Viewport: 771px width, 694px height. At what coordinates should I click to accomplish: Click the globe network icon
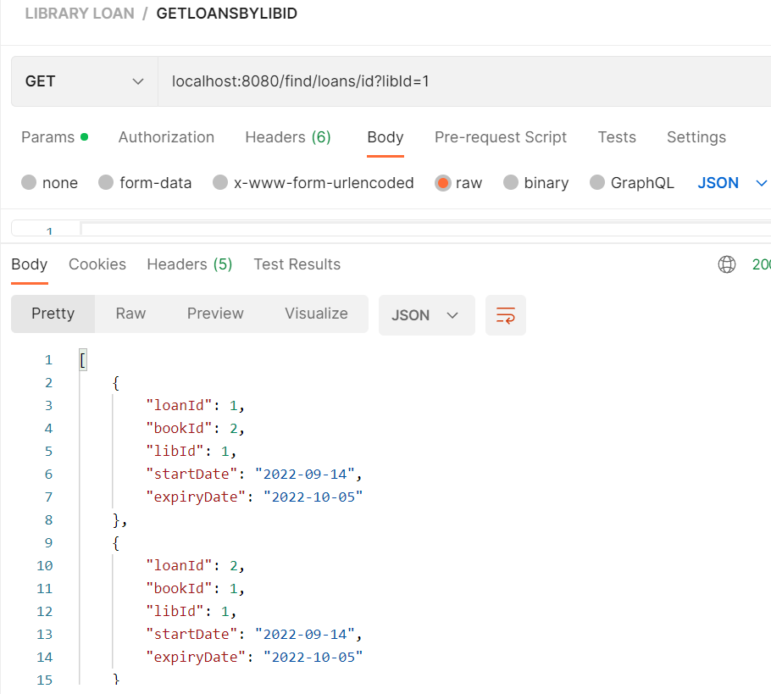[727, 264]
